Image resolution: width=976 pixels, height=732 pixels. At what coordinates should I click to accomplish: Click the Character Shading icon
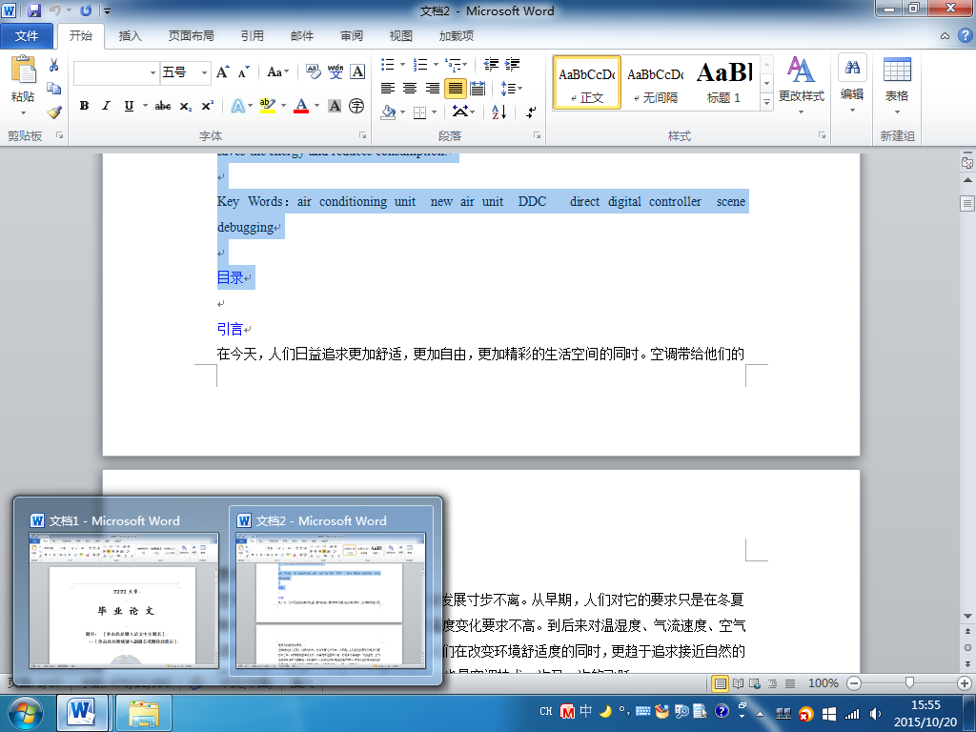click(335, 106)
